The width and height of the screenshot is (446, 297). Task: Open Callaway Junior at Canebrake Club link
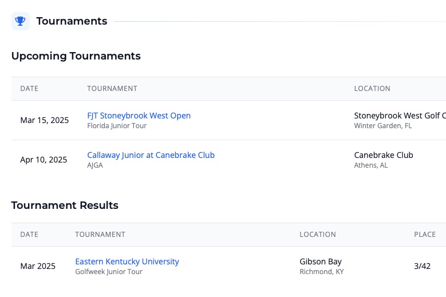151,155
